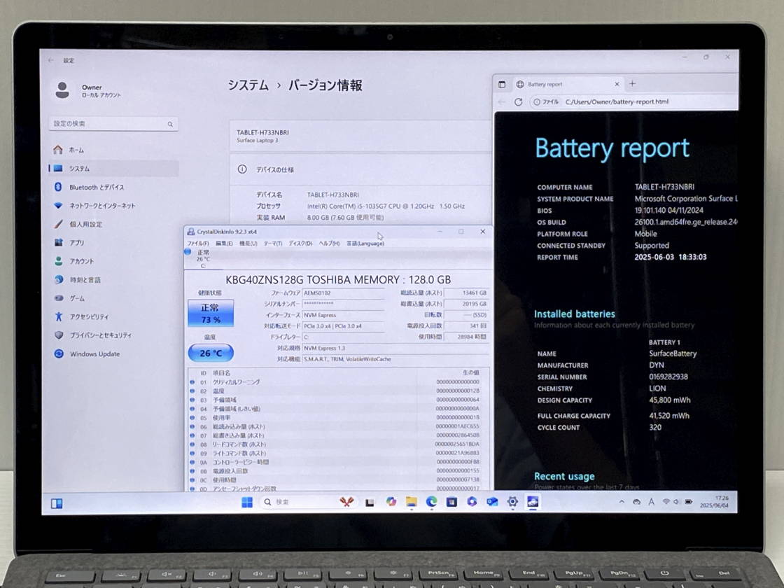Open プライバシーとセキュリティ in the Settings sidebar
This screenshot has height=588, width=784.
coord(113,335)
